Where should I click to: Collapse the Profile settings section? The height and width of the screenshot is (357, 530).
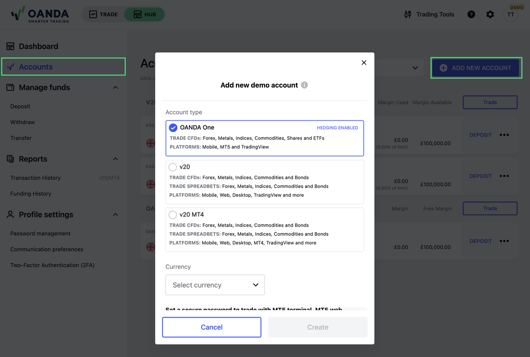[115, 215]
